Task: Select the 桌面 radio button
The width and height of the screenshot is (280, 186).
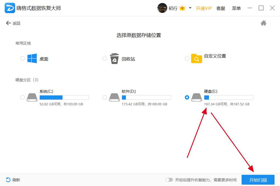Action: coord(22,59)
